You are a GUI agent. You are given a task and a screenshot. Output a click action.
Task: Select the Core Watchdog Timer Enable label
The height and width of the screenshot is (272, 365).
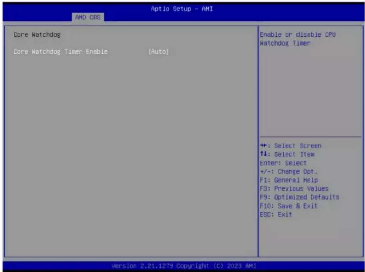click(60, 52)
